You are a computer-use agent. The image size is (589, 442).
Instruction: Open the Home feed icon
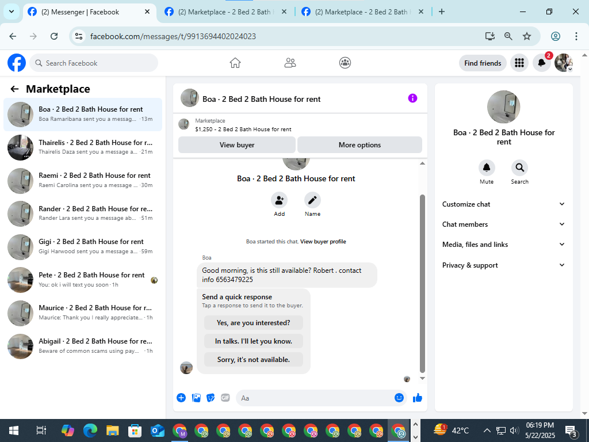coord(235,63)
